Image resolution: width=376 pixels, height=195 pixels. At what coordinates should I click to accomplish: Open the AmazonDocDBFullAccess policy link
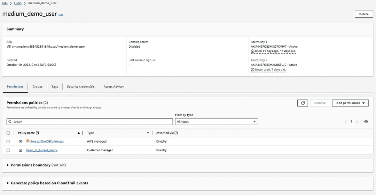point(47,142)
